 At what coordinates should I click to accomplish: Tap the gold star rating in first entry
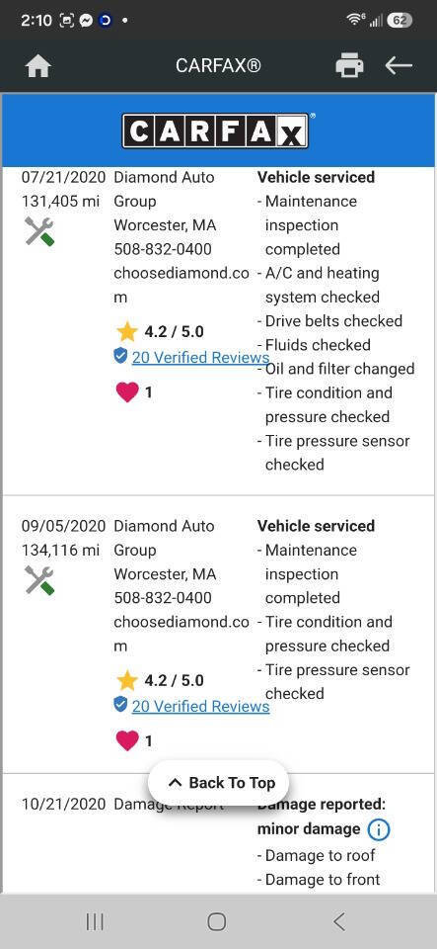126,332
